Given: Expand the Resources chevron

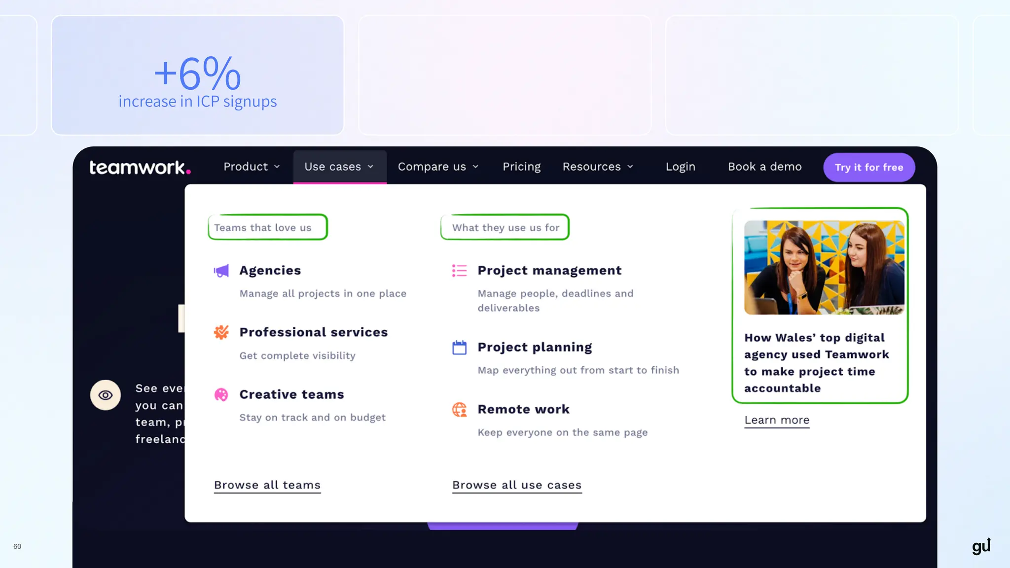Looking at the screenshot, I should click(630, 167).
